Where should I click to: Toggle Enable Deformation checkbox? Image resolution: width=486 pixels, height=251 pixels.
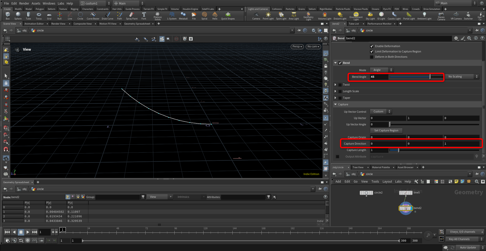click(372, 46)
